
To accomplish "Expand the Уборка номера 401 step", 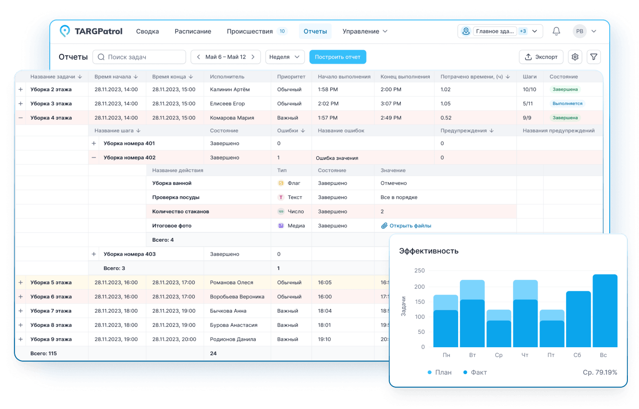I will [x=94, y=144].
